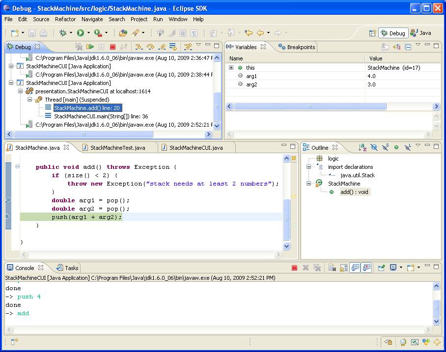Image resolution: width=446 pixels, height=352 pixels.
Task: Collapse add() method fold marker in editor
Action: (17, 166)
